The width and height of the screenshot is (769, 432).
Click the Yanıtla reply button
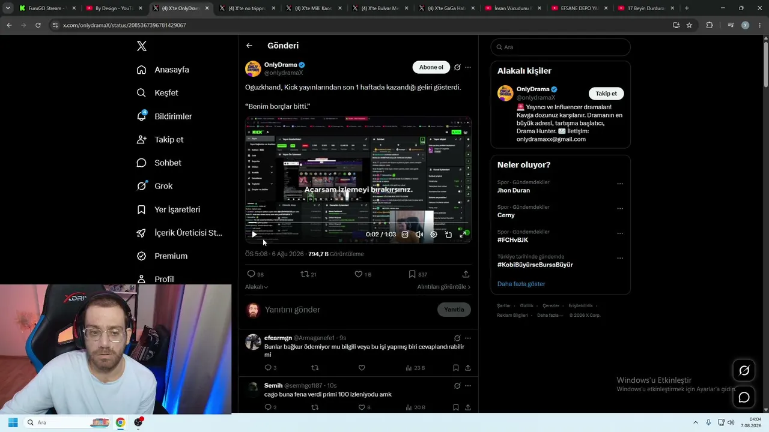454,310
